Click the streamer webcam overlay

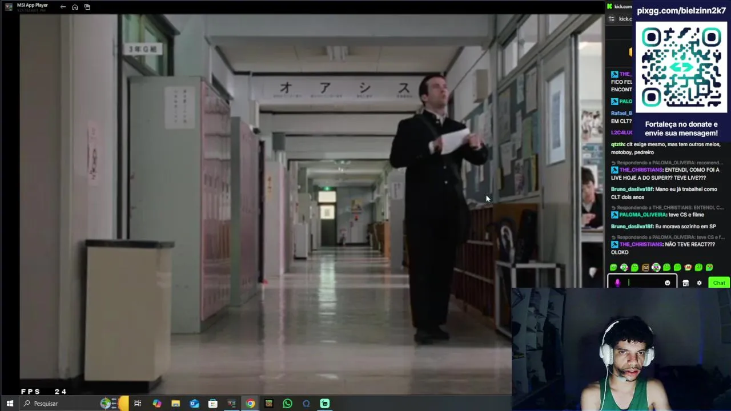pos(621,349)
